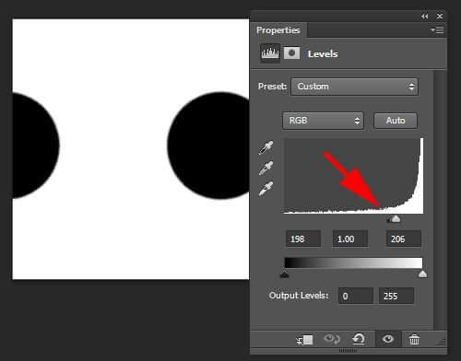The width and height of the screenshot is (461, 361).
Task: Close the Properties panel
Action: point(440,17)
